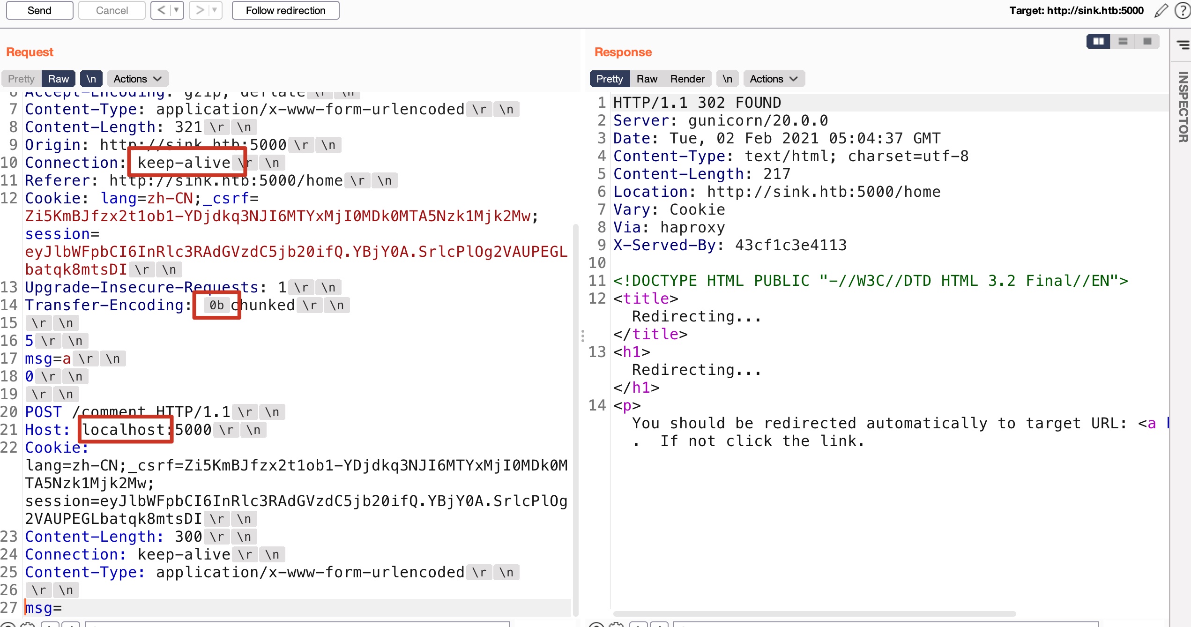Switch to top-bottom split layout
Screen dimensions: 1191x627
1123,41
